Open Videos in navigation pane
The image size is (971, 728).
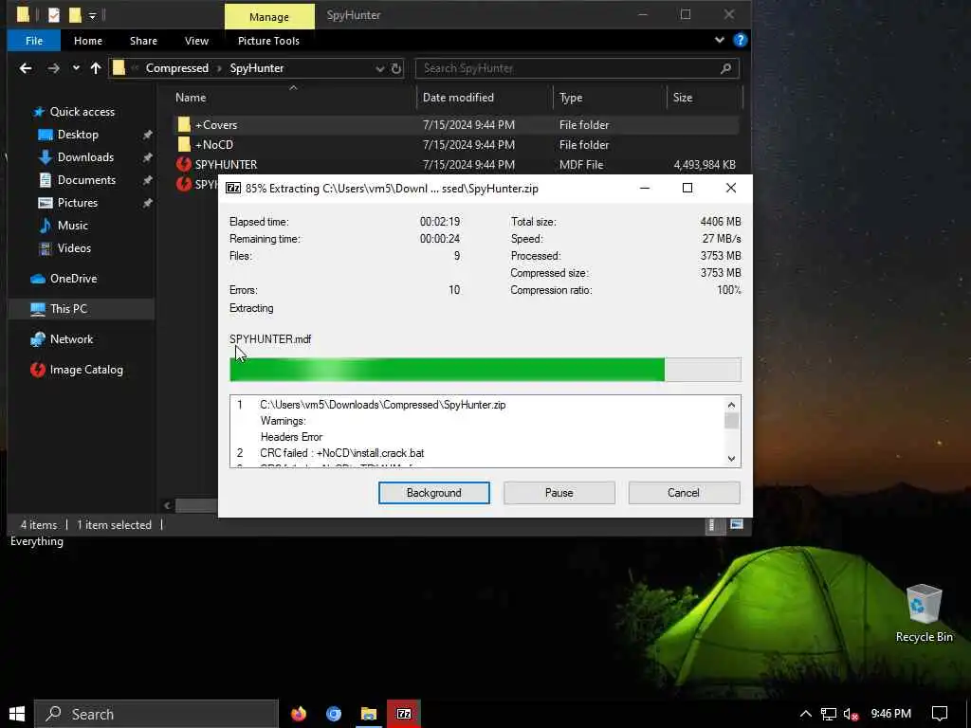pyautogui.click(x=74, y=248)
